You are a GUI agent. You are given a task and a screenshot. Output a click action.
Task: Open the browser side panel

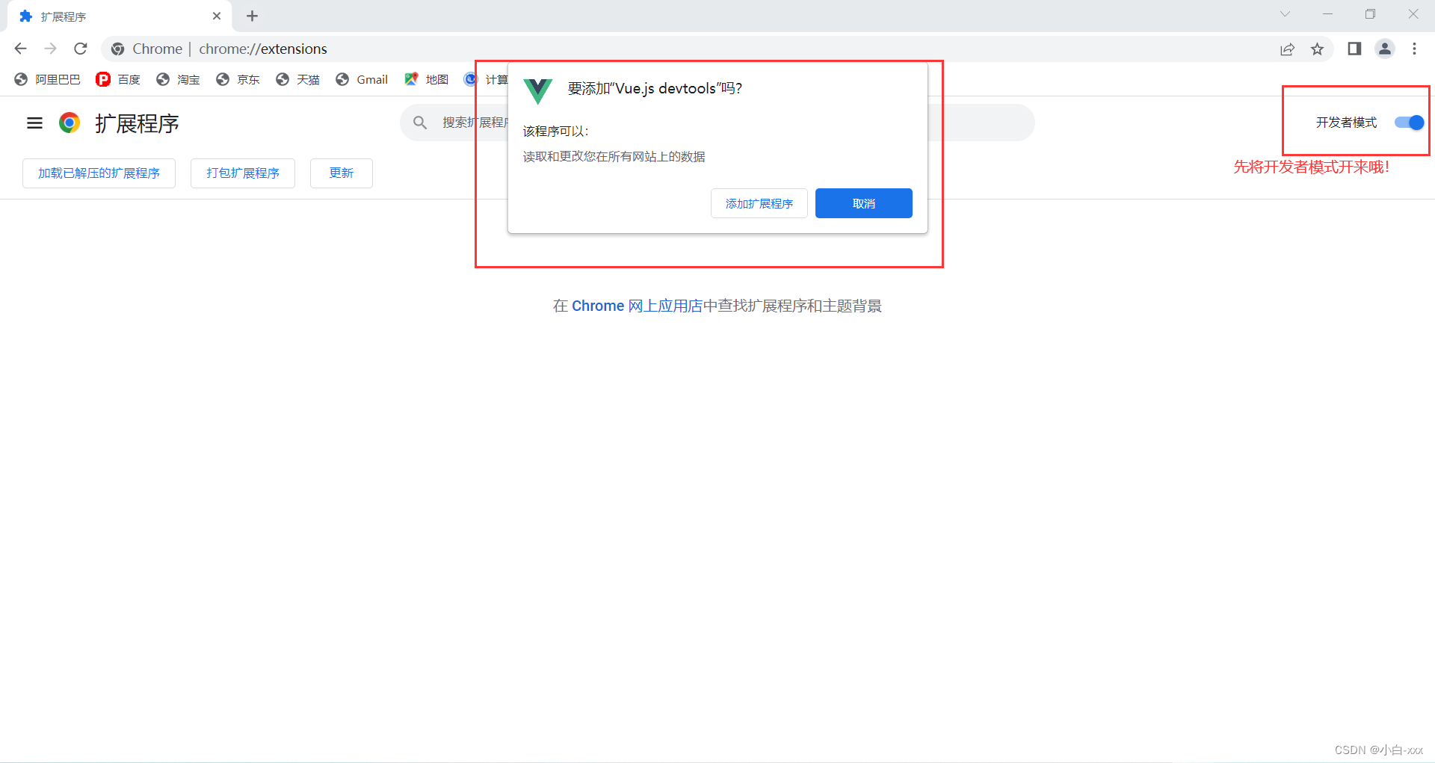click(1354, 49)
